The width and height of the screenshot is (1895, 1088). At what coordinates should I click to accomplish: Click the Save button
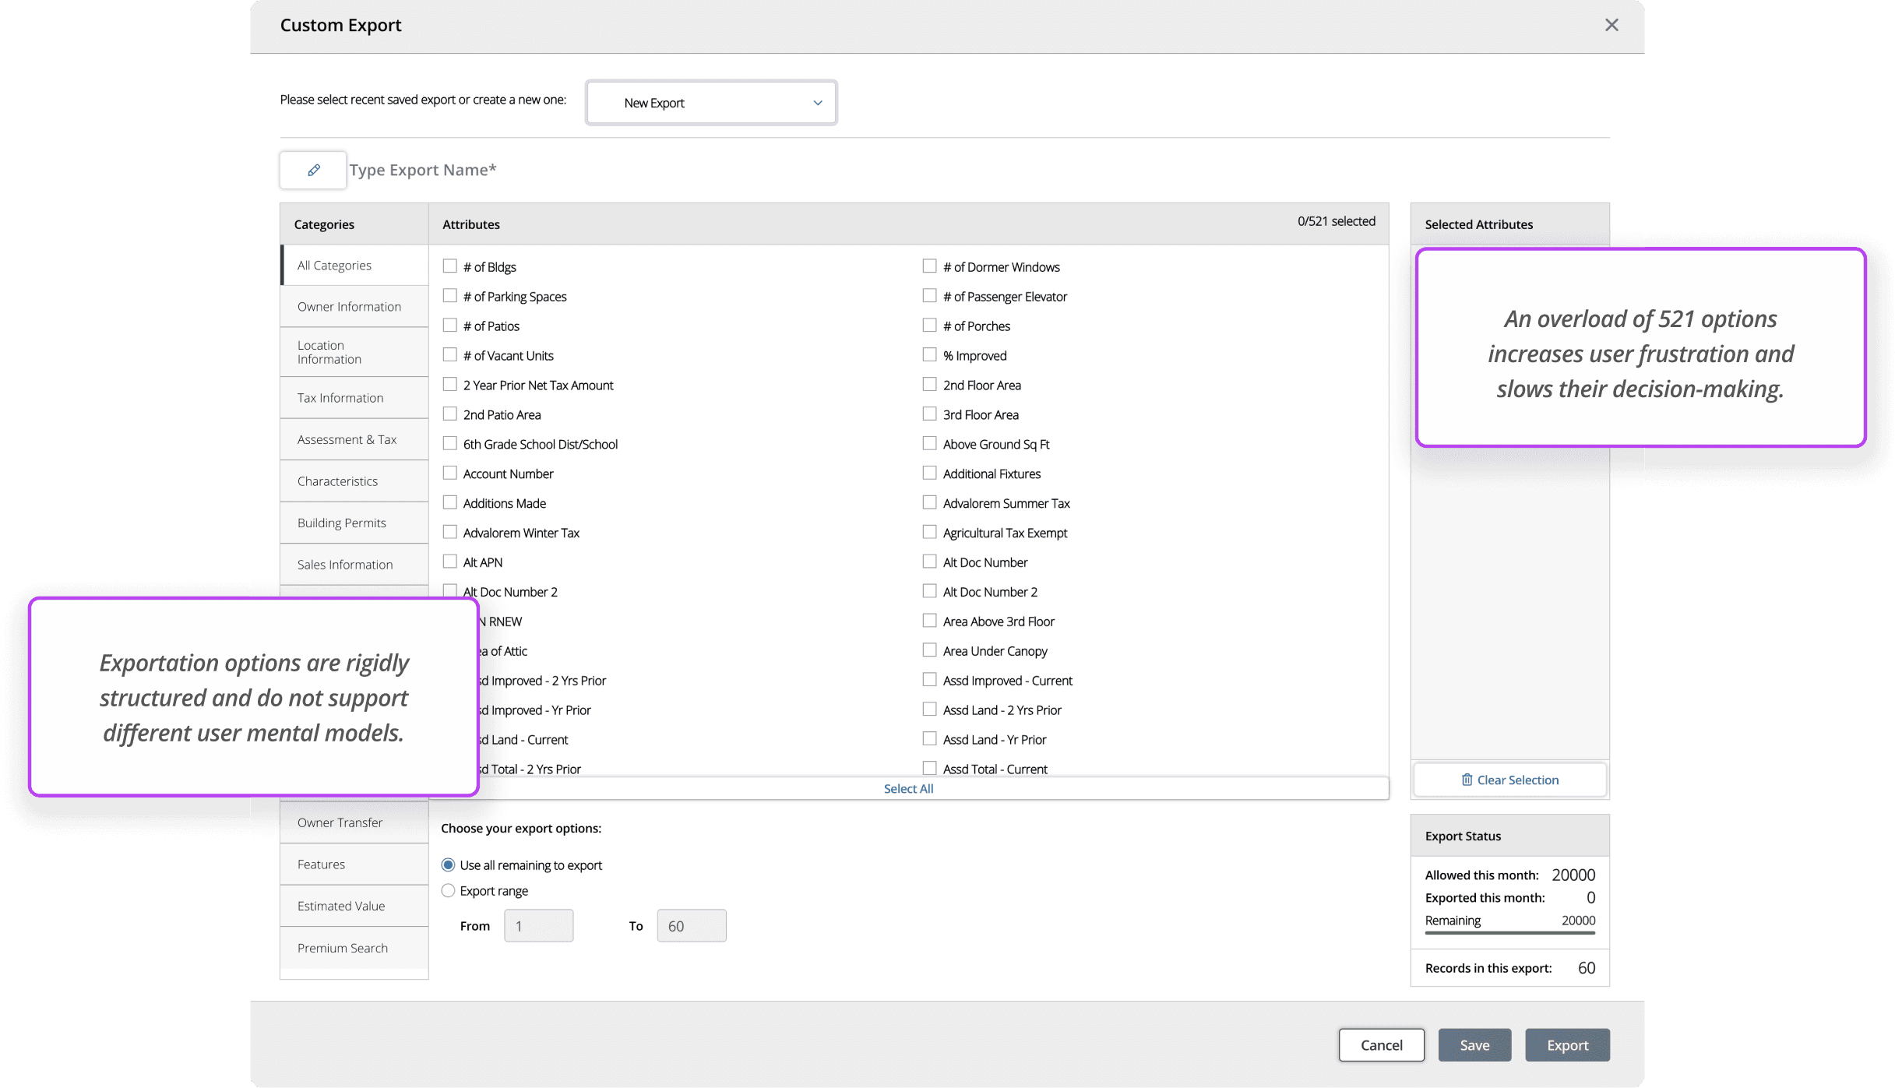pos(1474,1045)
